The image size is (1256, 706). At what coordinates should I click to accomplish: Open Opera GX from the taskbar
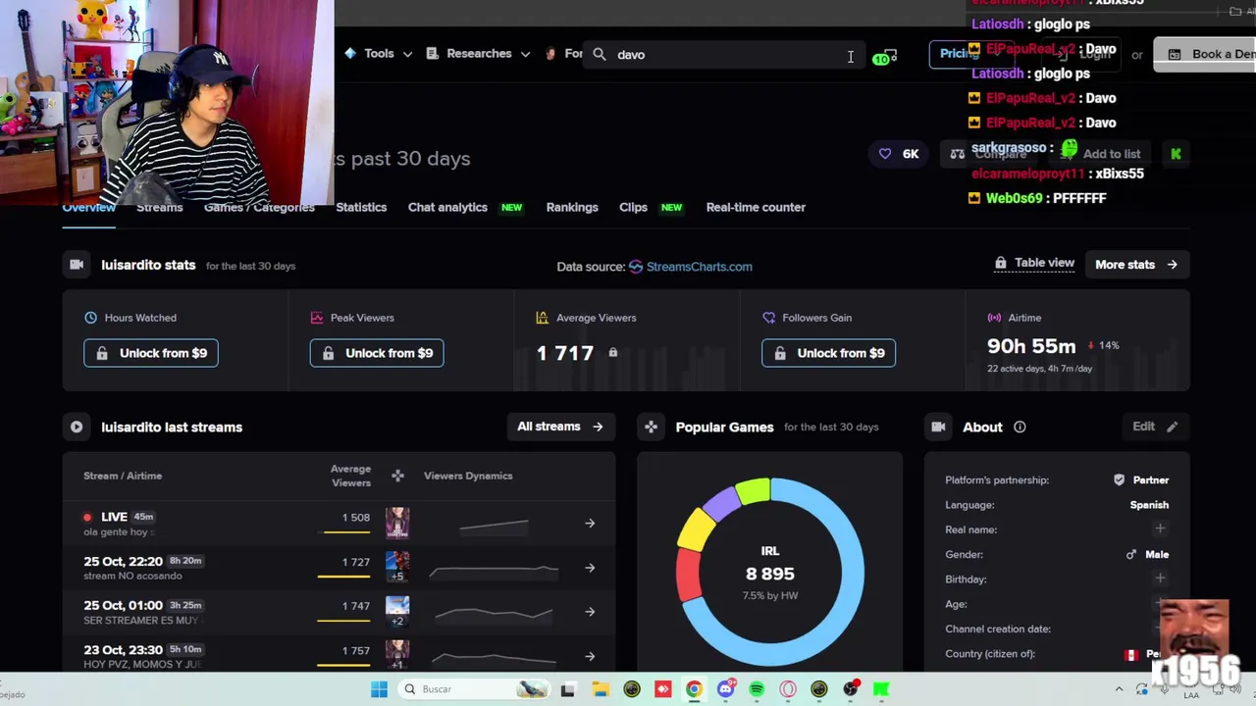[x=788, y=689]
